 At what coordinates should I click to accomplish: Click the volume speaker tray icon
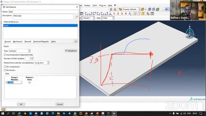[x=184, y=113]
